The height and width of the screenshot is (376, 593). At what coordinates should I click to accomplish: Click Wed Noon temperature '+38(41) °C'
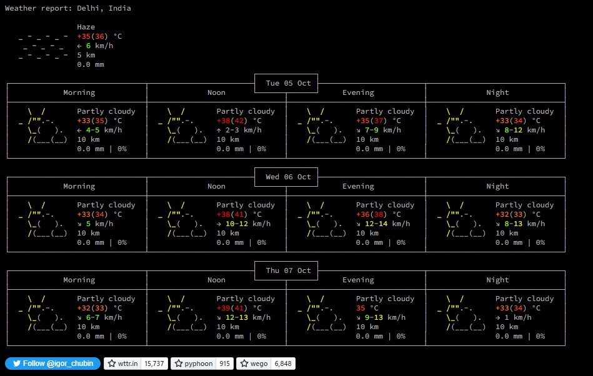[x=239, y=214]
